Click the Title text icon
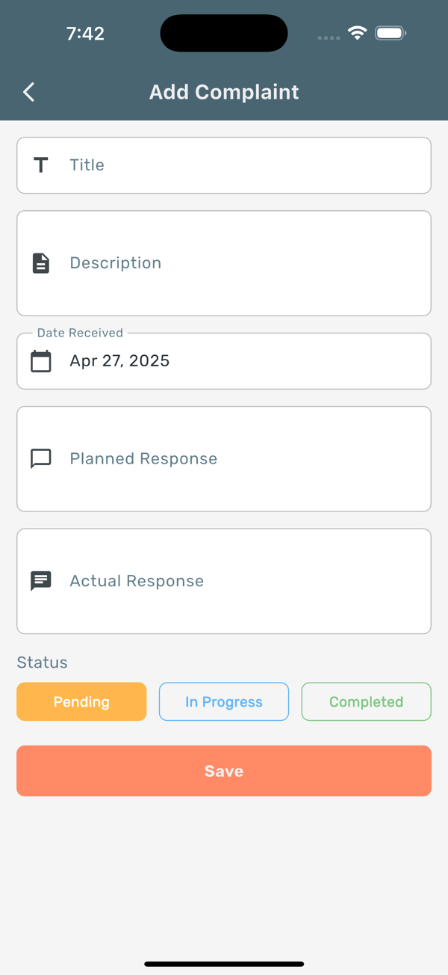Image resolution: width=448 pixels, height=975 pixels. 41,165
